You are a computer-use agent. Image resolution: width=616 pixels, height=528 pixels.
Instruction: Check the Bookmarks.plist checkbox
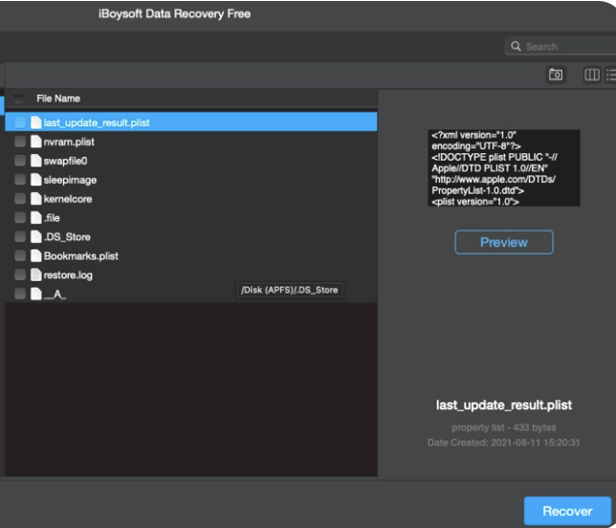click(x=20, y=255)
